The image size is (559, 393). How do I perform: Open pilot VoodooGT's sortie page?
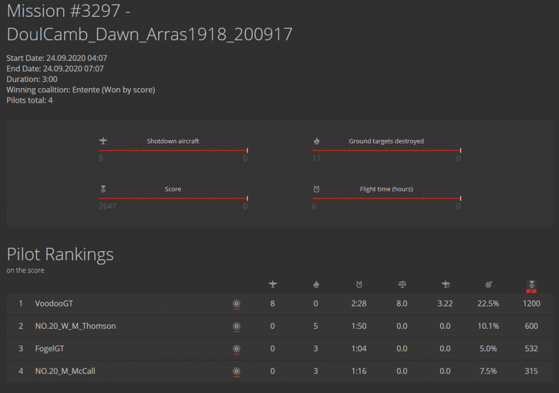(54, 304)
